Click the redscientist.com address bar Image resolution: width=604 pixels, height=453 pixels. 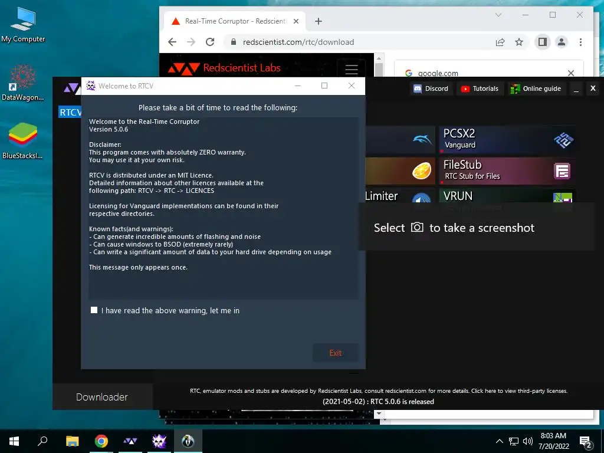(358, 42)
